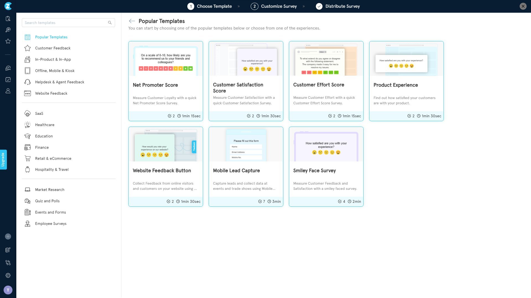
Task: Click the Employee Surveys person icon
Action: point(27,223)
